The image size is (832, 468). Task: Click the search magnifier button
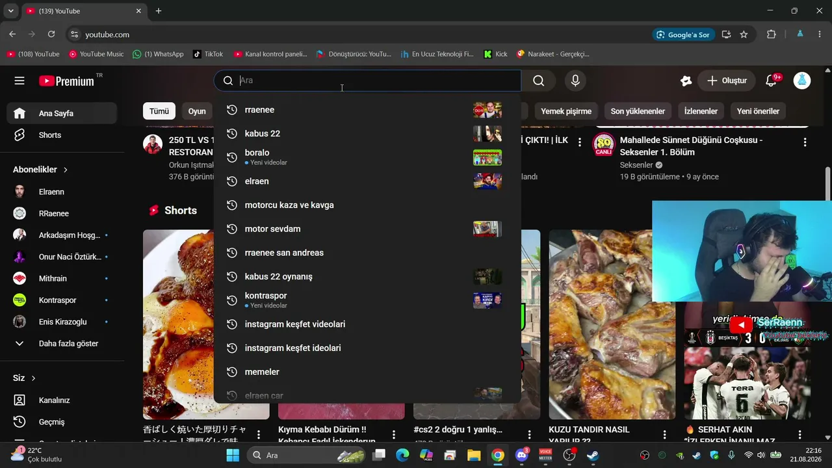click(539, 81)
